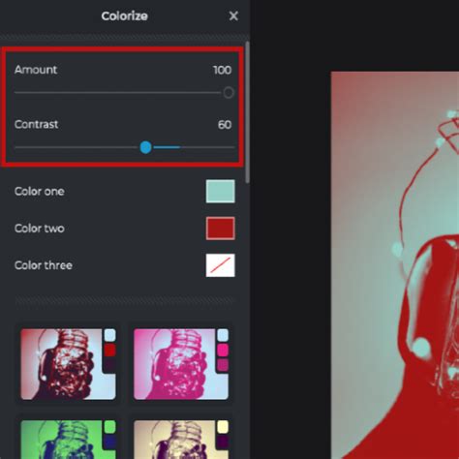
Task: Click the Colorize panel scrollbar
Action: pos(247,112)
